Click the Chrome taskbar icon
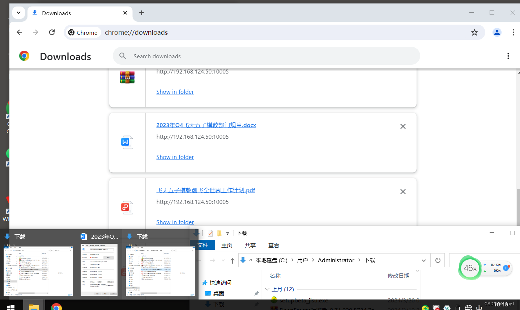520x310 pixels. tap(56, 307)
